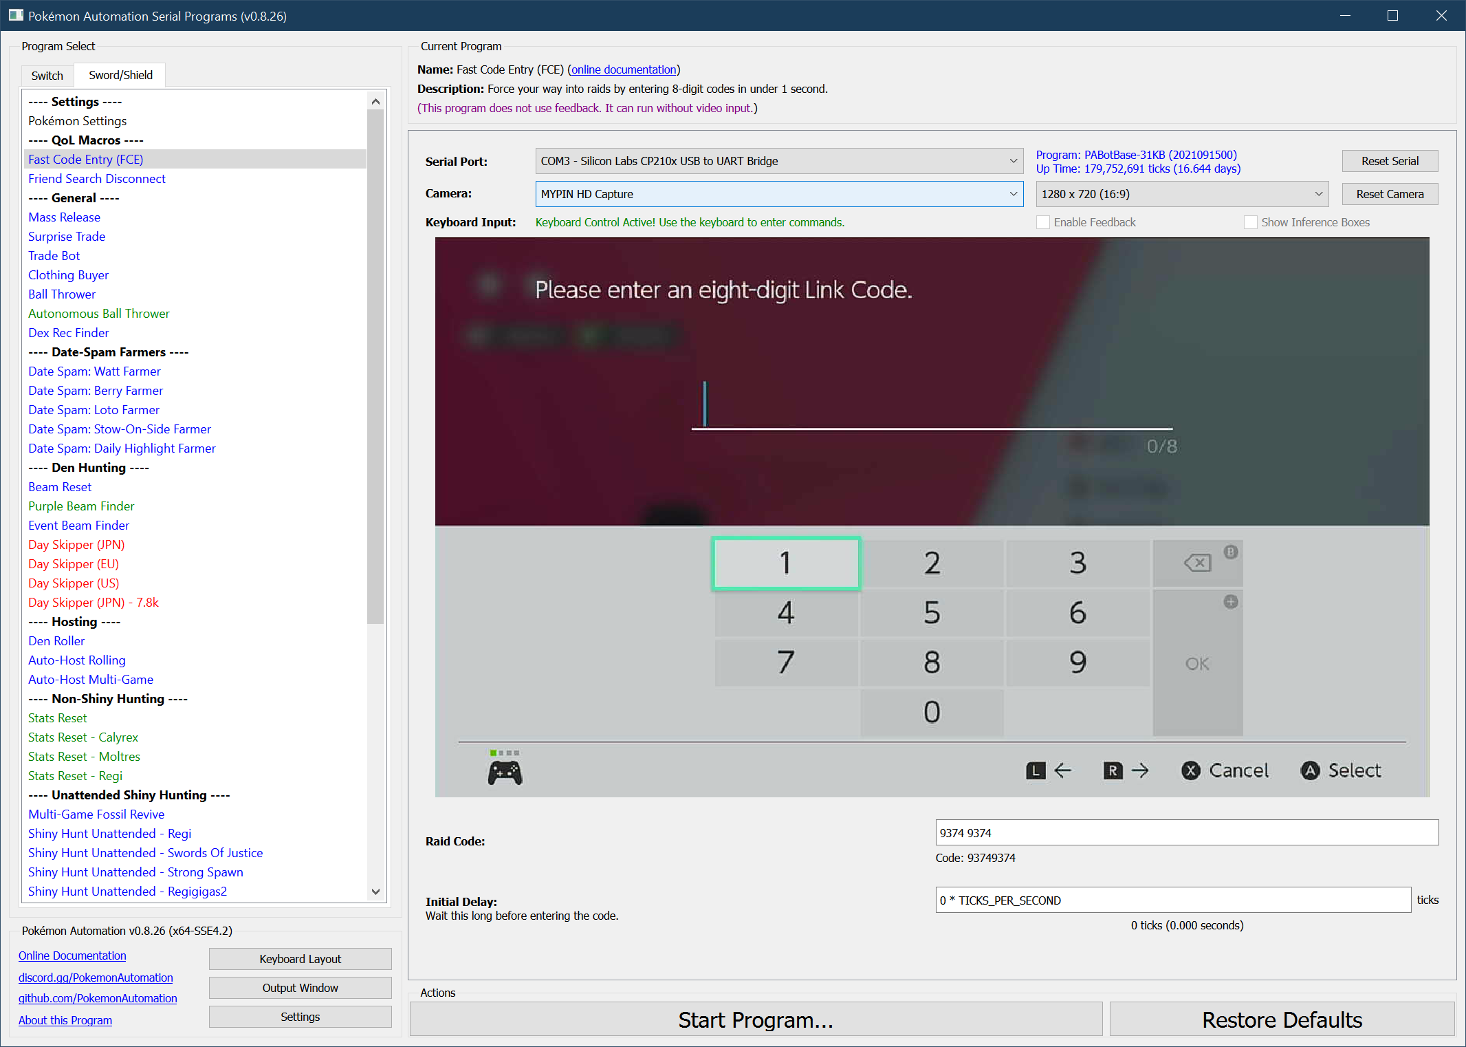Click the L left arrow icon
1466x1047 pixels.
click(x=1036, y=770)
